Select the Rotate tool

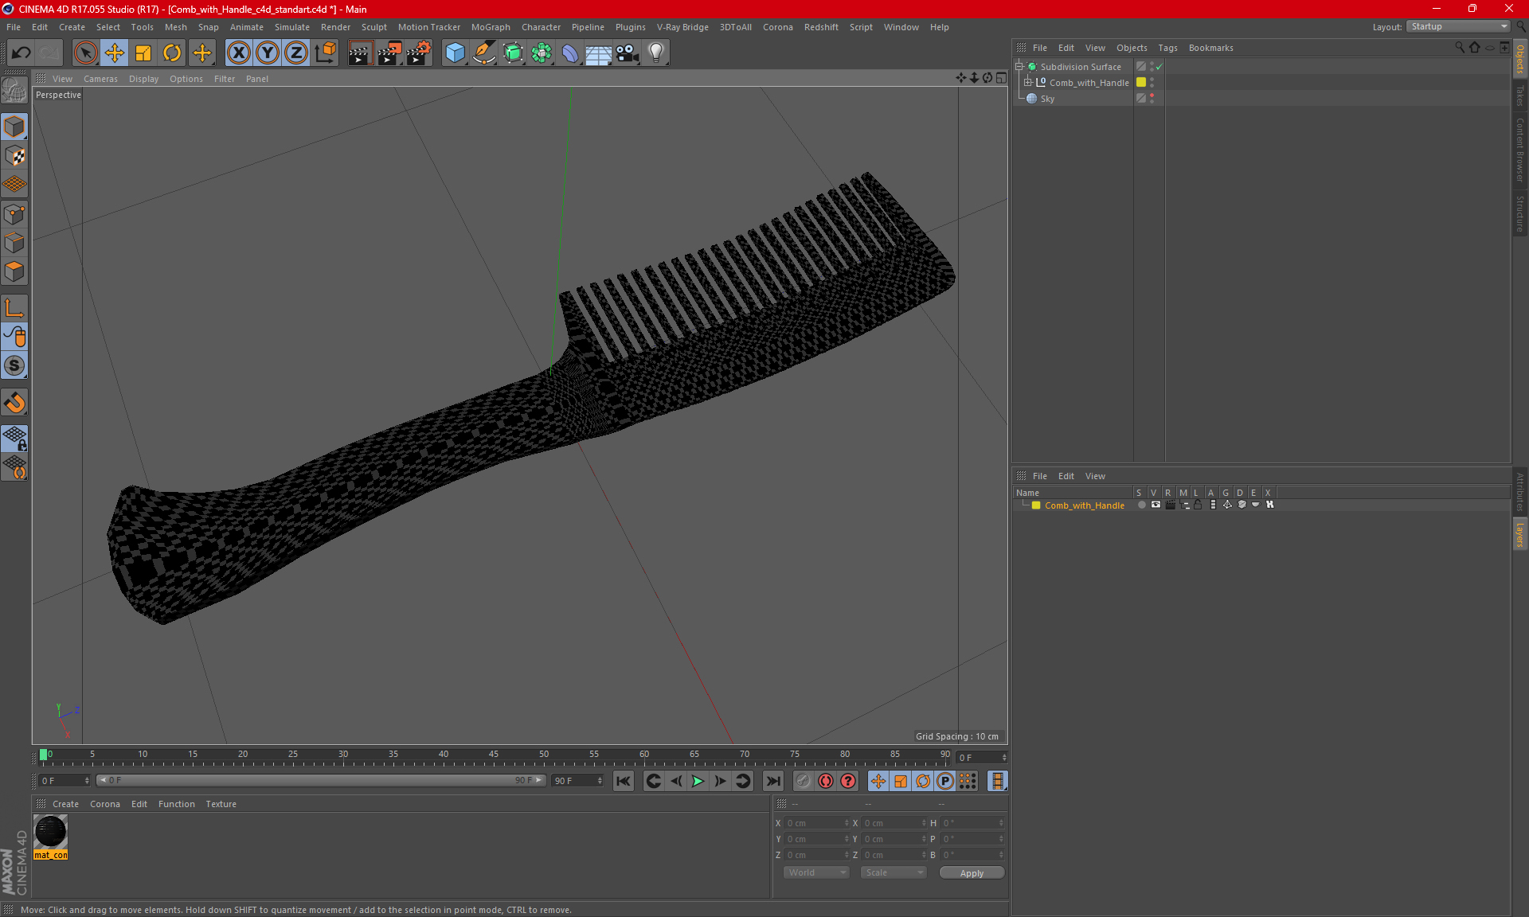click(172, 53)
